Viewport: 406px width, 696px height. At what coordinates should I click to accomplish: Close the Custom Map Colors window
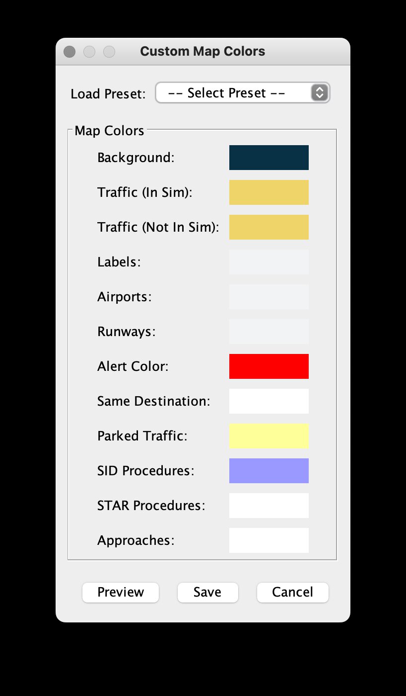point(70,52)
